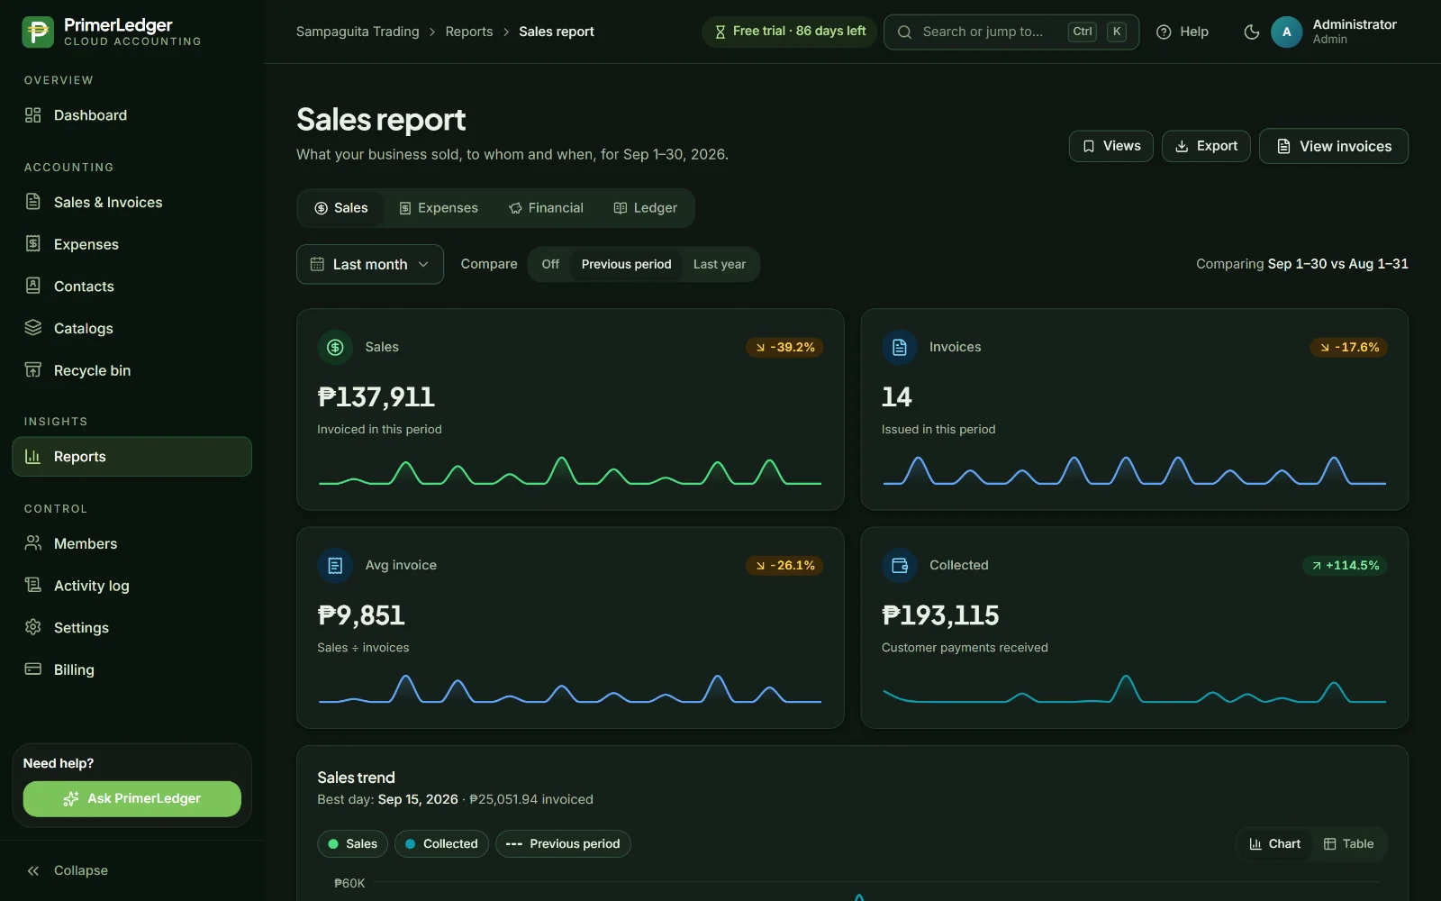Click the Collected card wallet icon
This screenshot has height=901, width=1441.
coord(899,565)
